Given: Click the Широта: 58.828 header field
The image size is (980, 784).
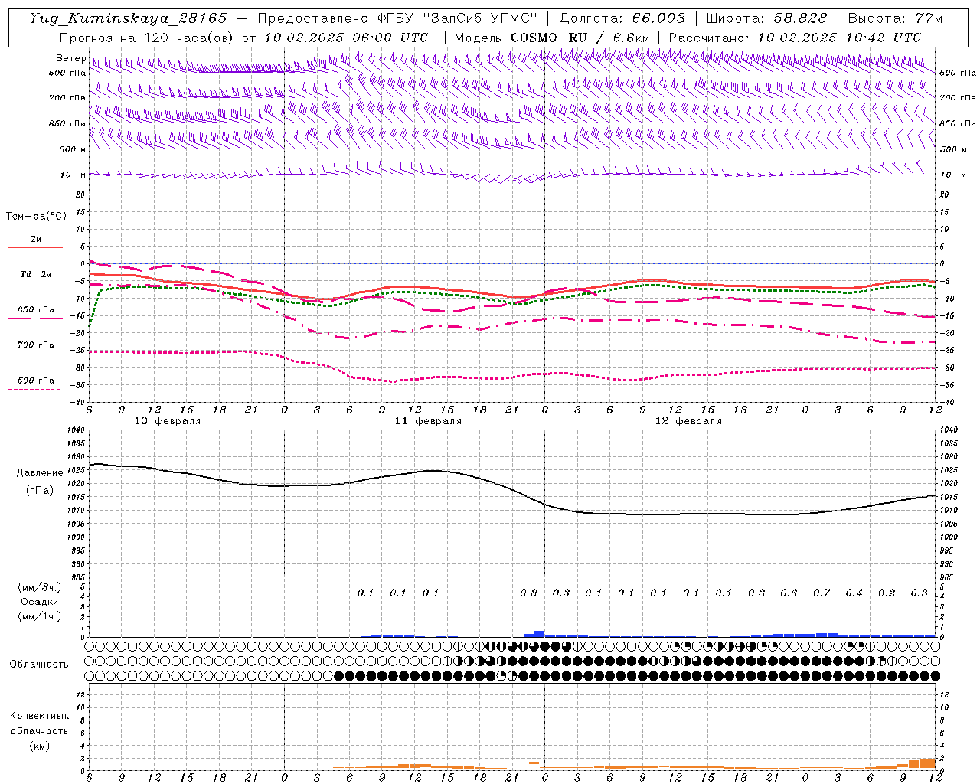Looking at the screenshot, I should [x=766, y=18].
